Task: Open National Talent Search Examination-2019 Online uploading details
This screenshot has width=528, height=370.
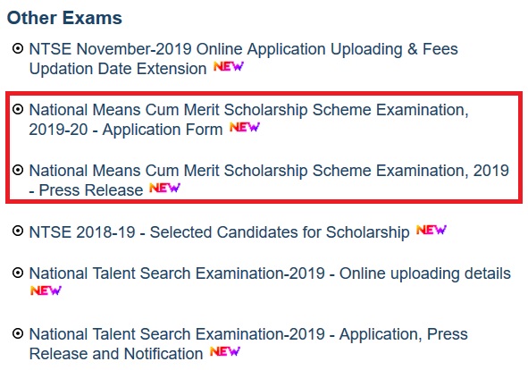Action: [x=270, y=273]
